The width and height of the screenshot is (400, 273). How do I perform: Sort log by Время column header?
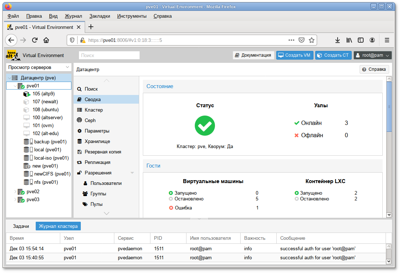coord(33,238)
